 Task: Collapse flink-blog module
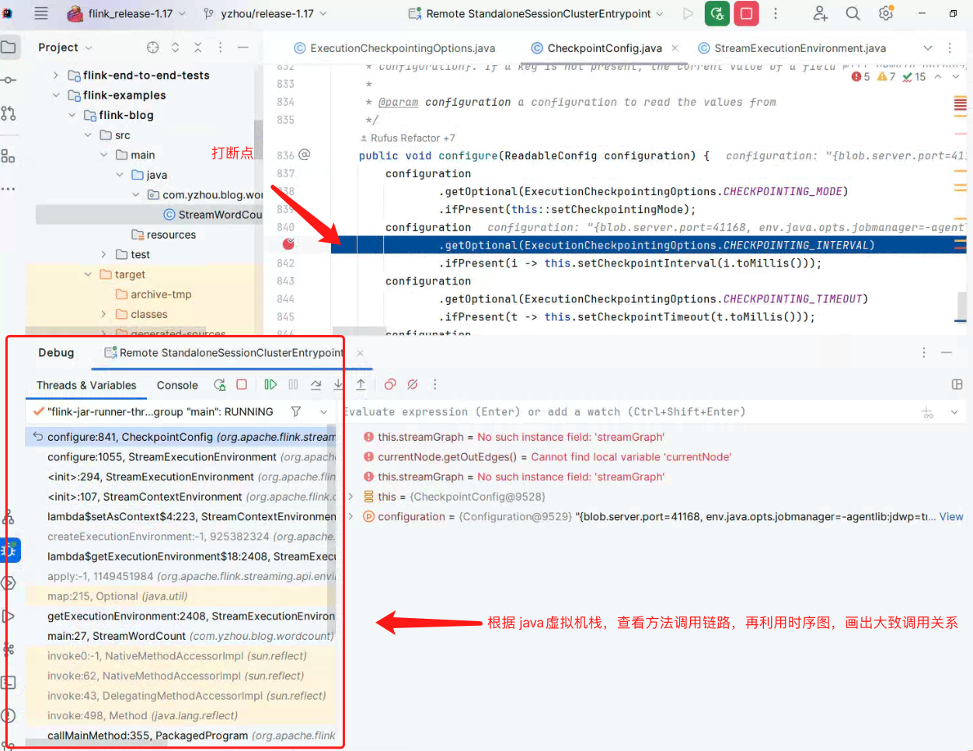click(x=71, y=115)
